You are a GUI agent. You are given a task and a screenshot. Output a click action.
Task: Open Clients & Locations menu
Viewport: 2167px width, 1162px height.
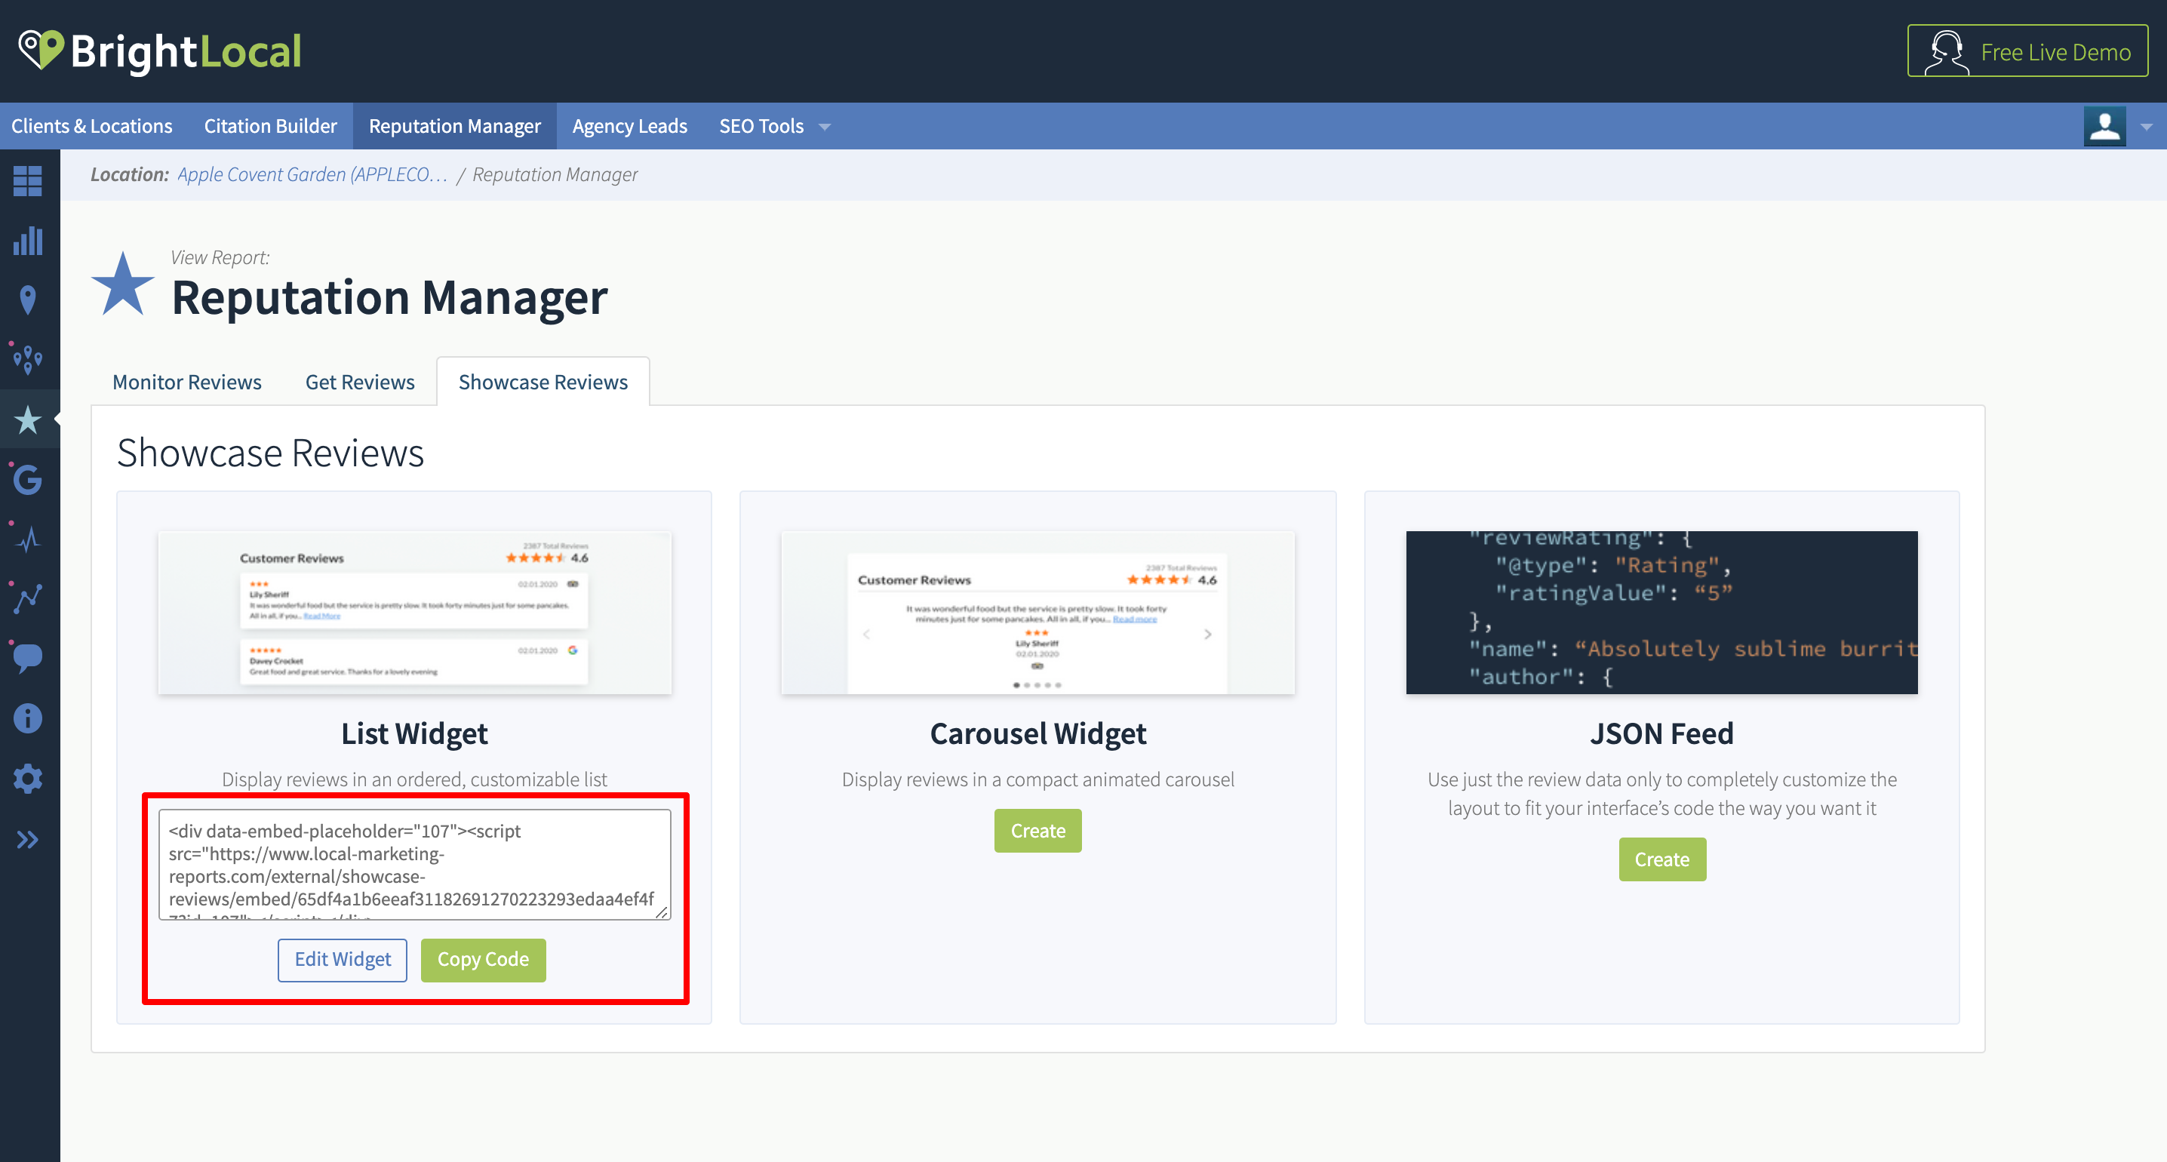click(x=92, y=126)
